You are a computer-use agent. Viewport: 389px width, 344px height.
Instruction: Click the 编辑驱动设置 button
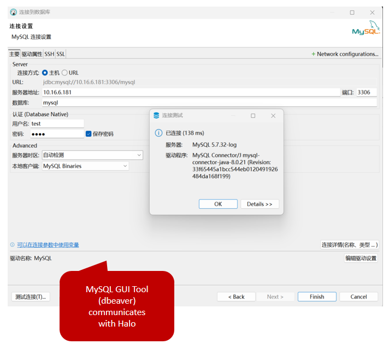[x=361, y=258]
